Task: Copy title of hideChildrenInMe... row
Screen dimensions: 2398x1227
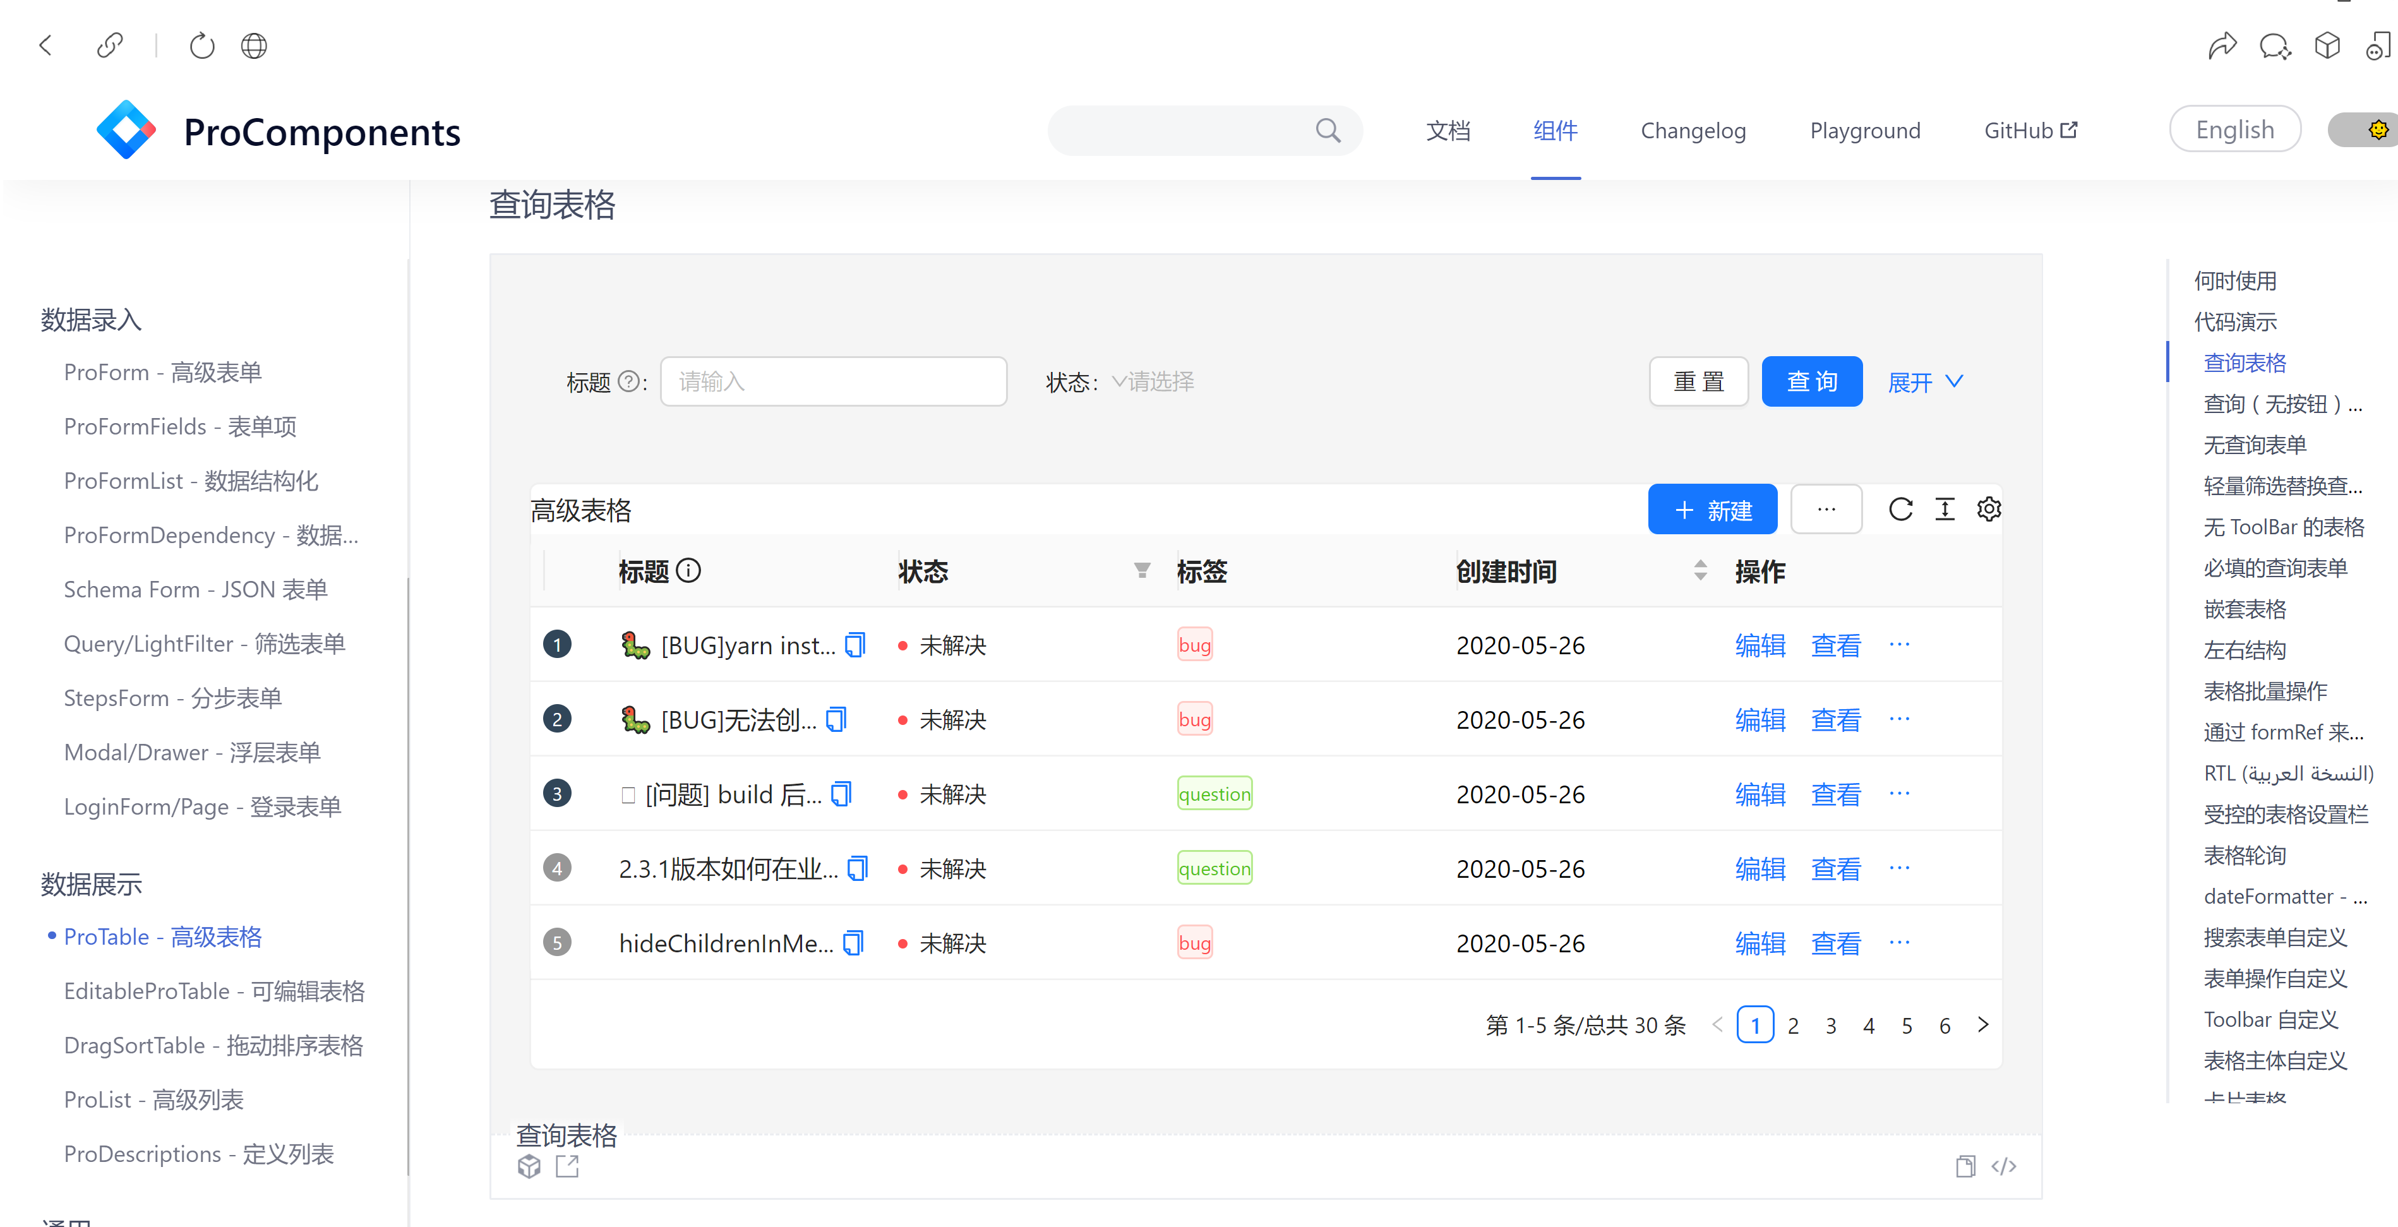Action: coord(854,942)
